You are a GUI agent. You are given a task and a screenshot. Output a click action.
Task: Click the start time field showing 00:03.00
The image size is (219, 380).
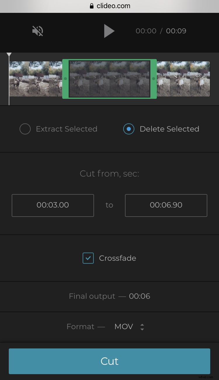click(x=53, y=205)
